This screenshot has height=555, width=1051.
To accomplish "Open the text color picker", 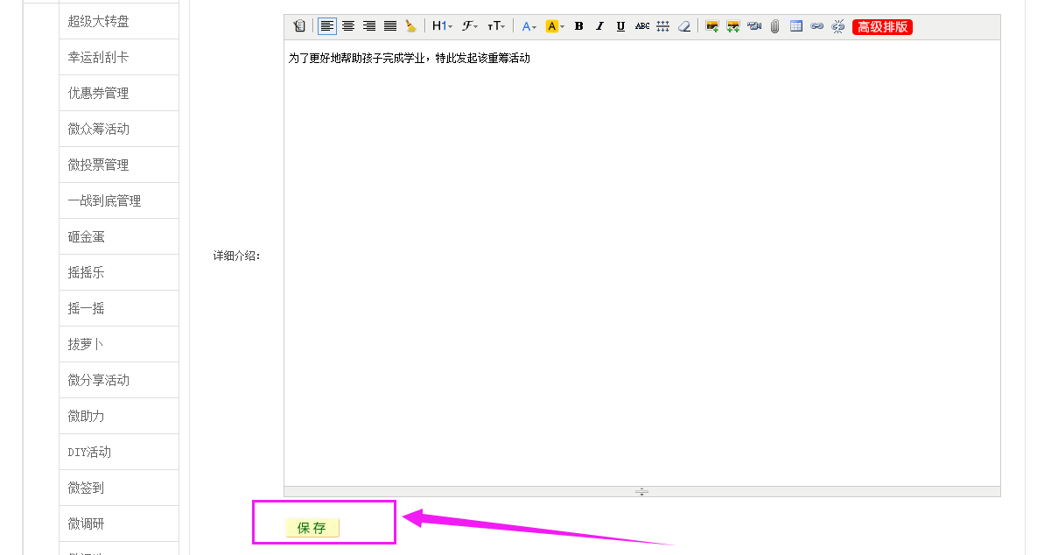I will pyautogui.click(x=529, y=26).
